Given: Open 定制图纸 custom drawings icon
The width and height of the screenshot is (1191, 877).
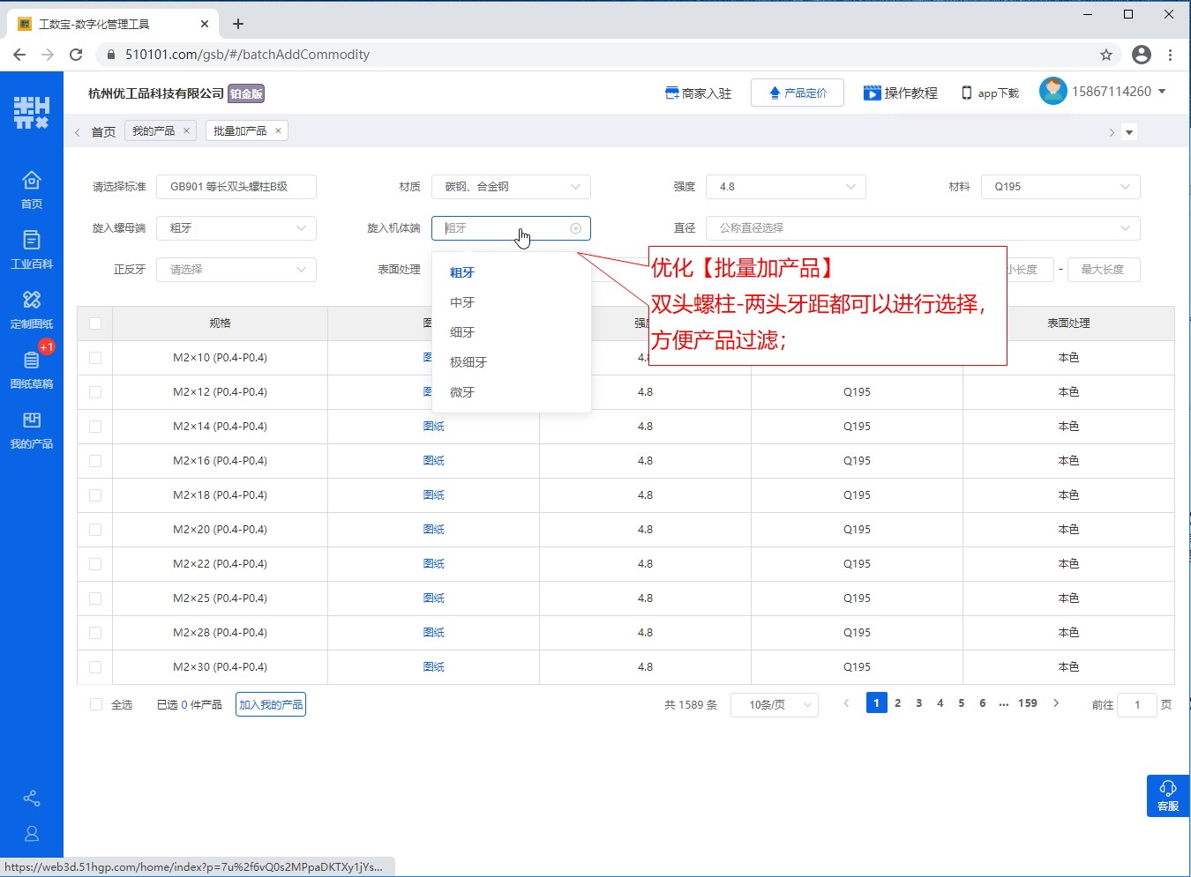Looking at the screenshot, I should tap(32, 308).
